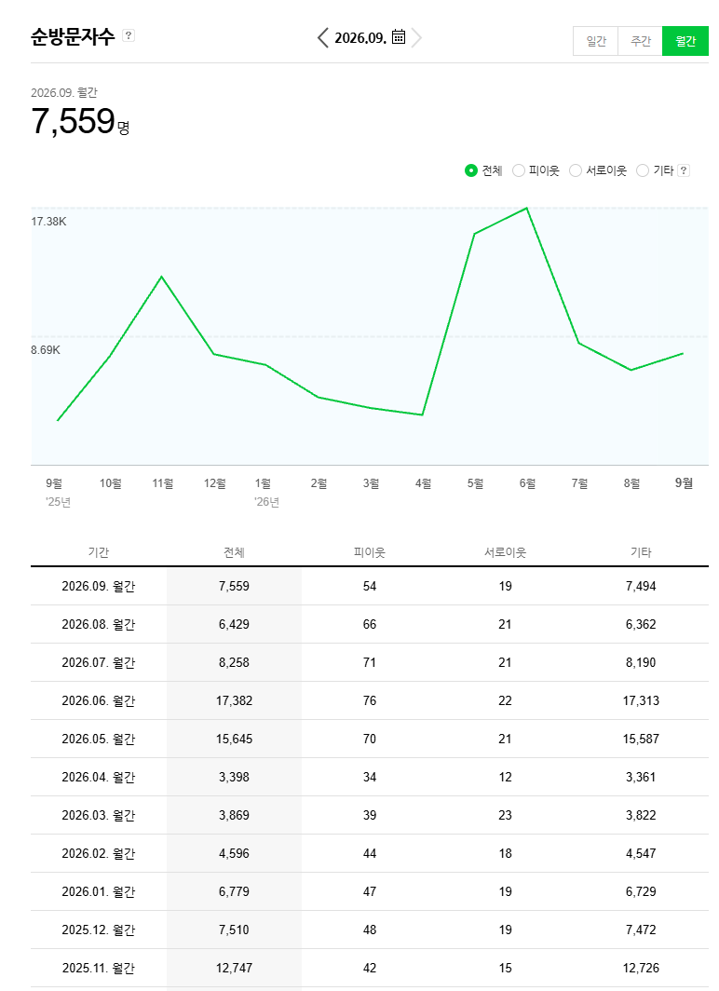The width and height of the screenshot is (719, 991).
Task: Click the 2026.09. 월간 row label
Action: pos(99,587)
